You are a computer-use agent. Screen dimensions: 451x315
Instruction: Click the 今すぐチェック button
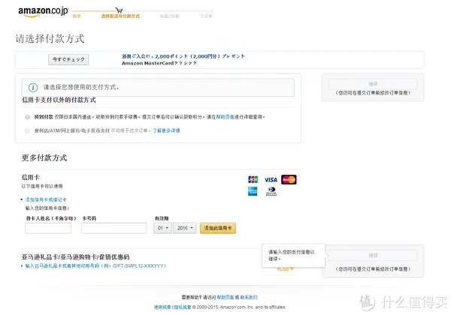click(x=68, y=59)
